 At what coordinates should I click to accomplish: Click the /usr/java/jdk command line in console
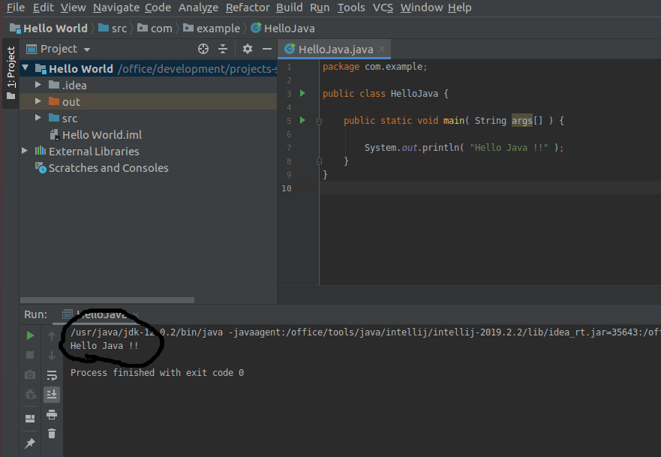365,332
